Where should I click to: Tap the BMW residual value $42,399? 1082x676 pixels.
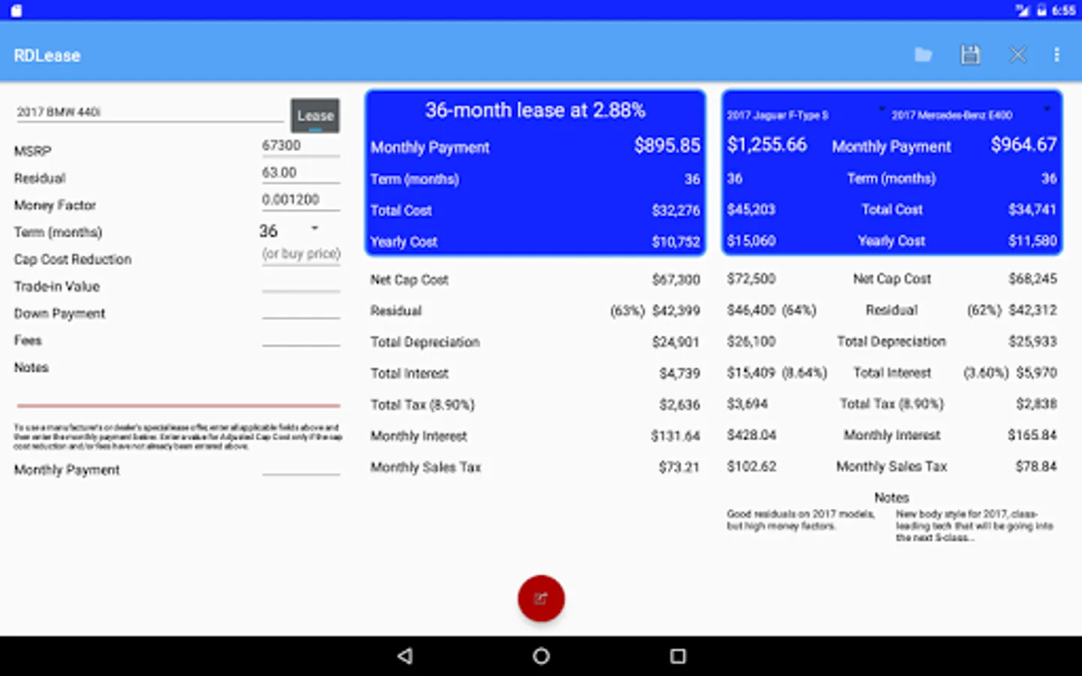(x=675, y=311)
